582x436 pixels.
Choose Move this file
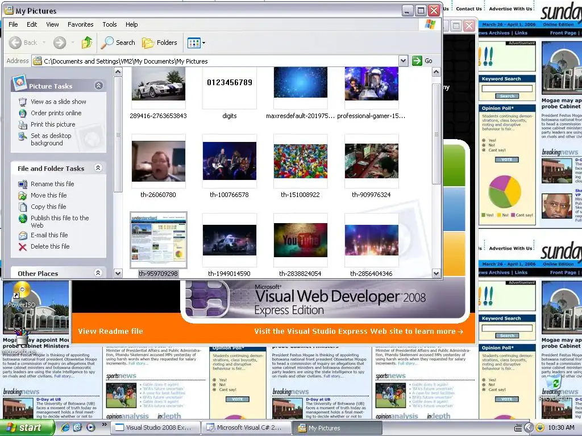click(x=49, y=195)
